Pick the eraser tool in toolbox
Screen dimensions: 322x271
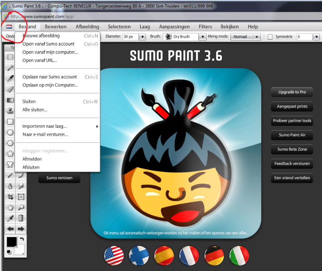[10, 89]
